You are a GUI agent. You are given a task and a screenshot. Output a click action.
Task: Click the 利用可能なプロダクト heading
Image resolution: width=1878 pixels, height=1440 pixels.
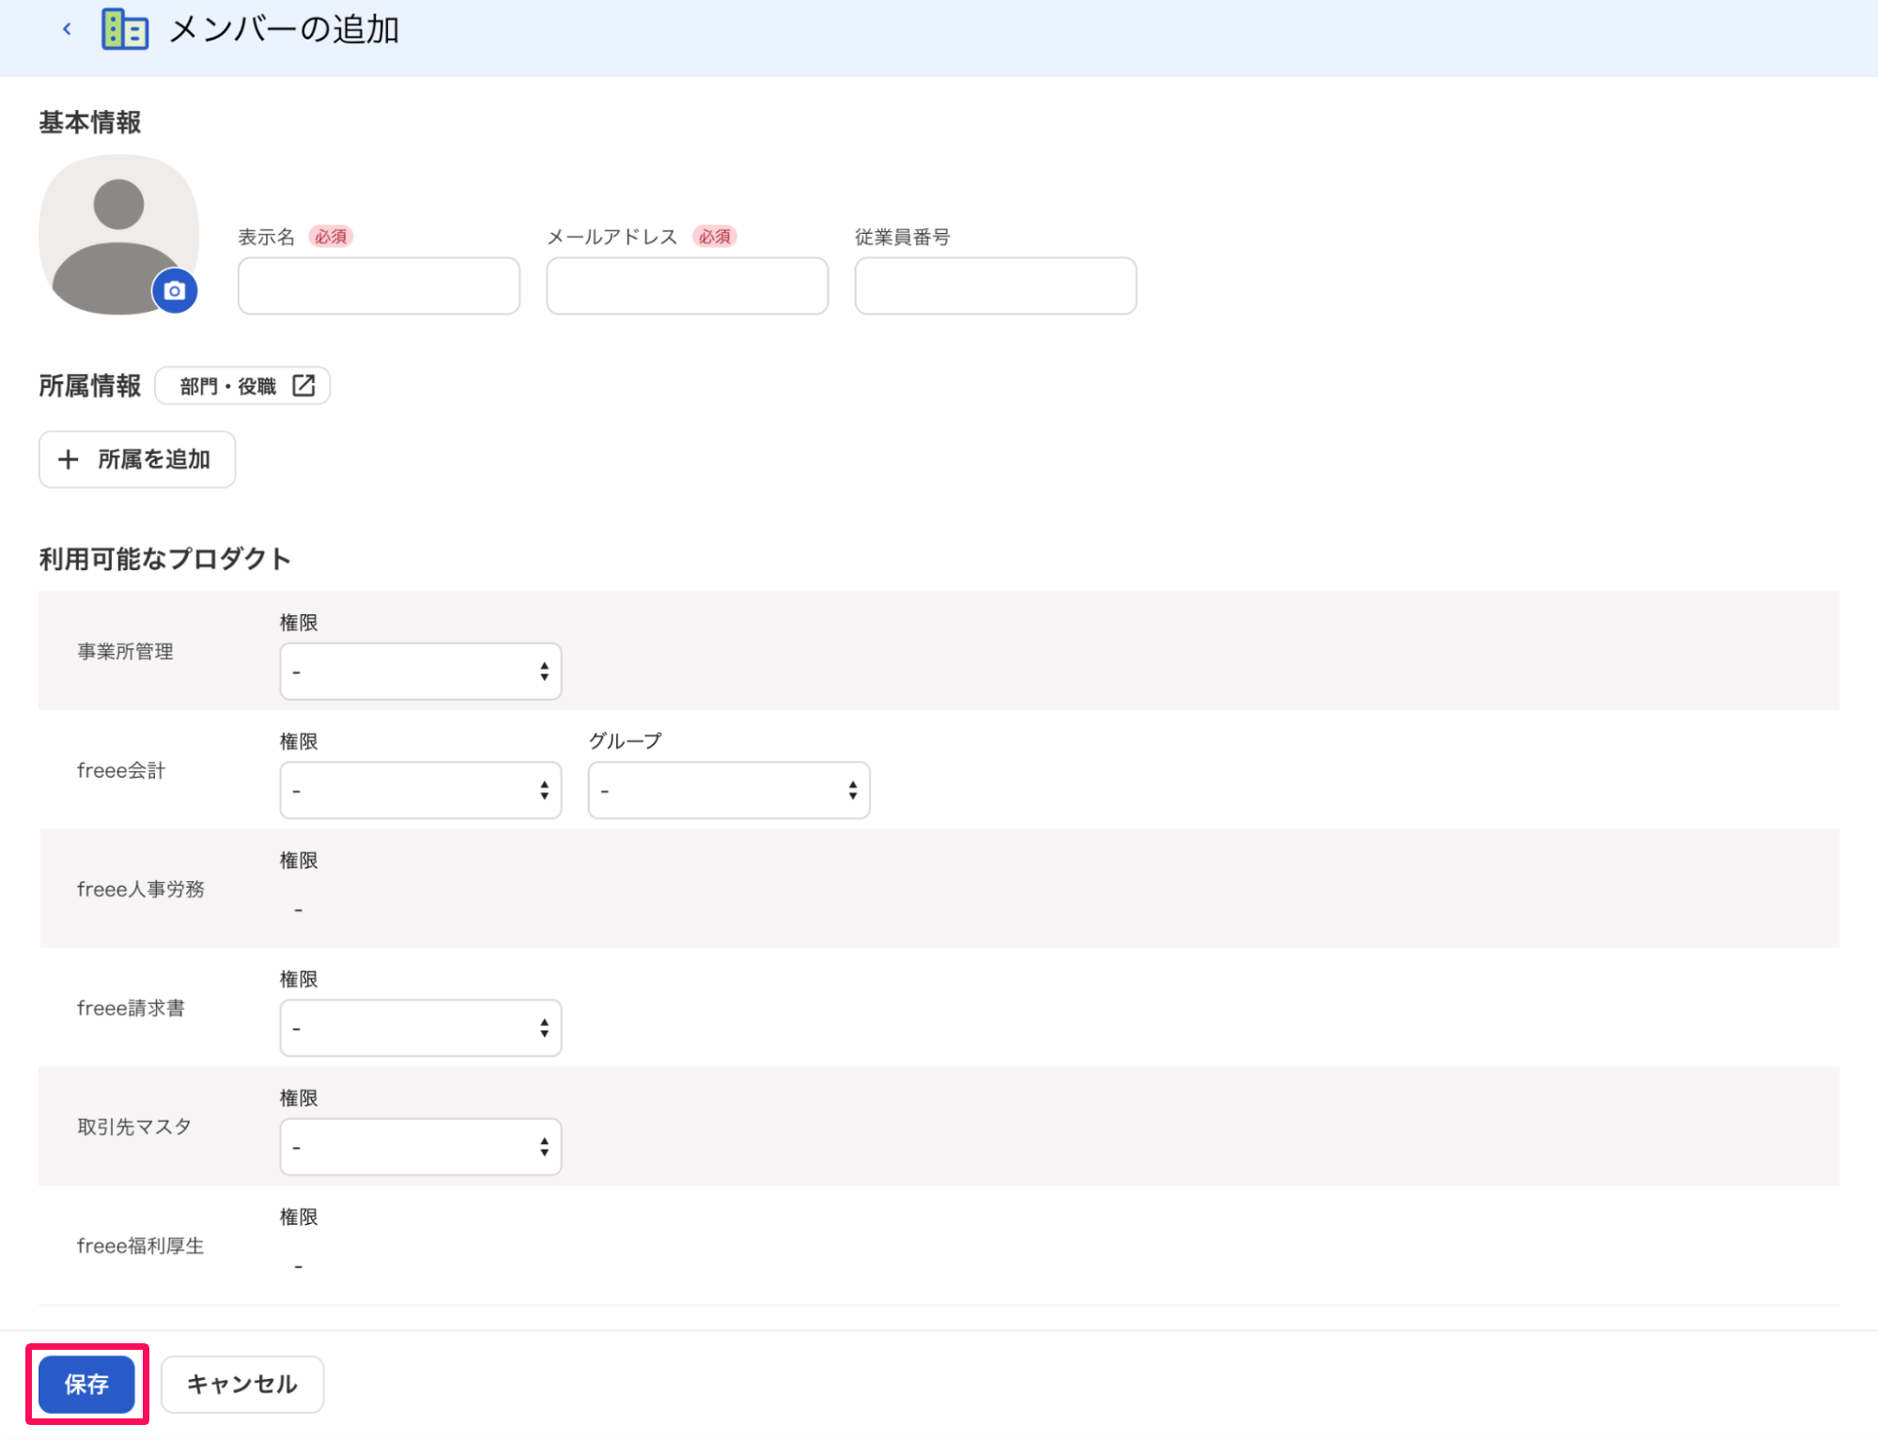[x=165, y=559]
